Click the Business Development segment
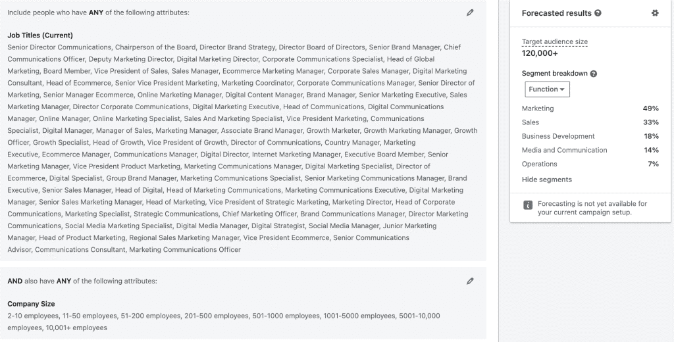674x342 pixels. (558, 136)
